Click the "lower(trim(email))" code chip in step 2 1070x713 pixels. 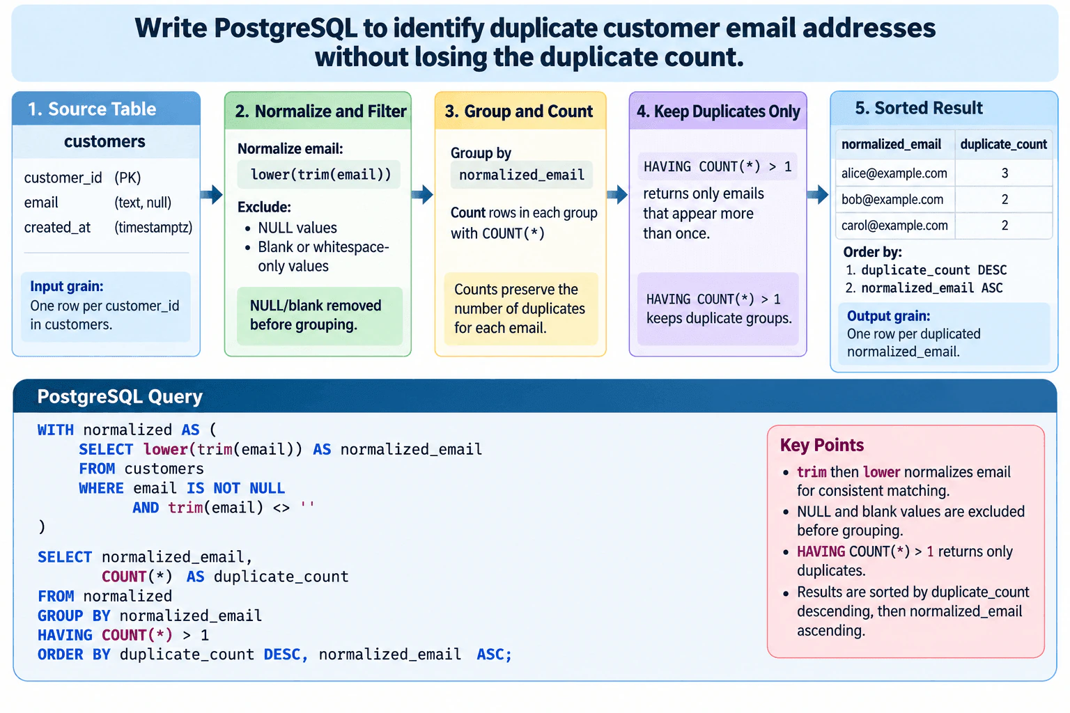[x=320, y=174]
